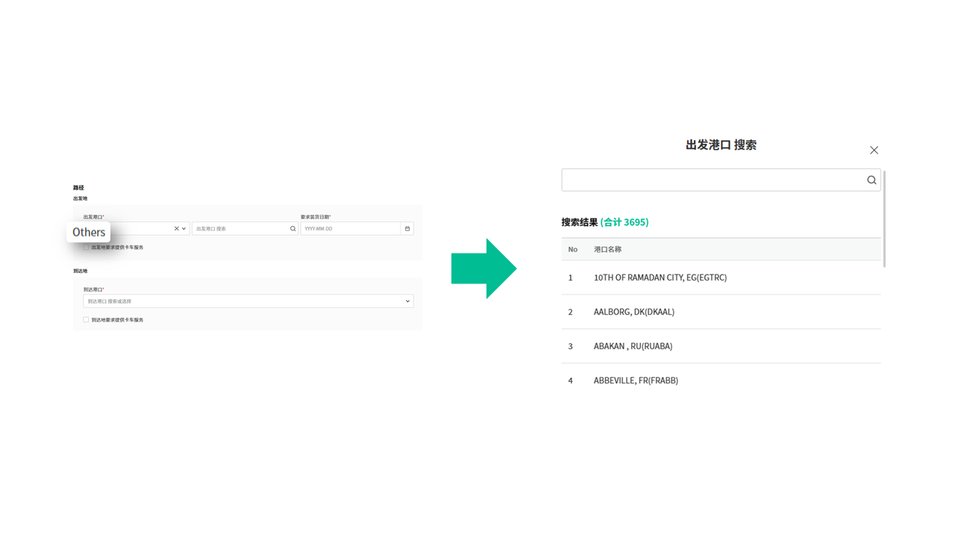Enable 出发地要求提供卡车服务 checkbox

click(x=87, y=247)
